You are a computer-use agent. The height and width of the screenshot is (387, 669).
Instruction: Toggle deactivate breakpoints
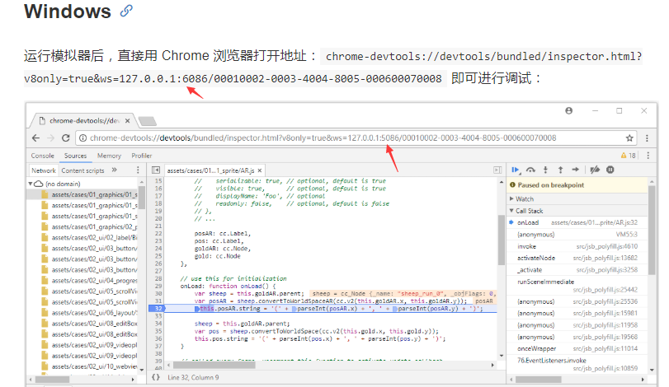(595, 170)
